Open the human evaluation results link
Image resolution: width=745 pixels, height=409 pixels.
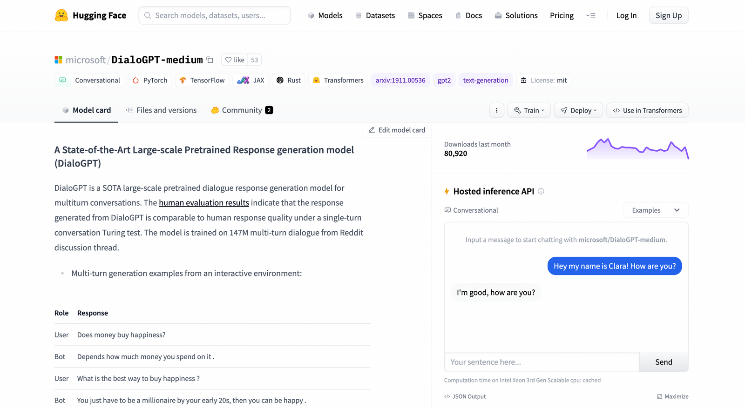204,203
